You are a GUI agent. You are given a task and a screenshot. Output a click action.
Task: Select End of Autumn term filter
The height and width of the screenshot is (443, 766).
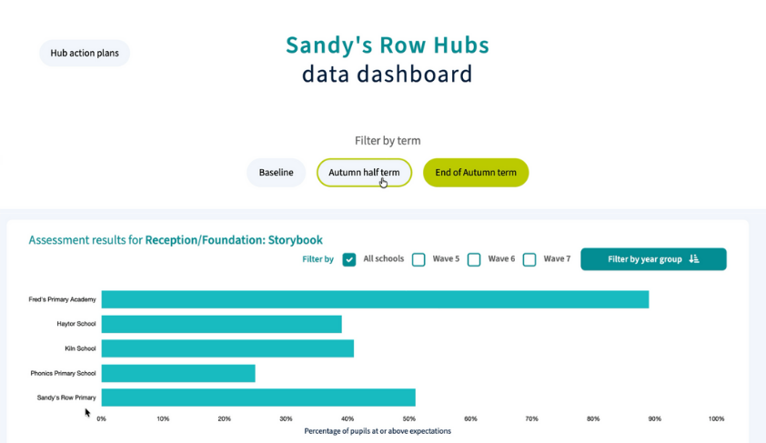pos(475,173)
